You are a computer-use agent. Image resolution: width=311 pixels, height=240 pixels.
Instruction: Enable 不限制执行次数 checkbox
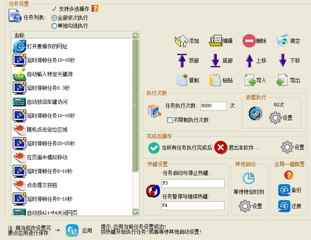coord(170,120)
